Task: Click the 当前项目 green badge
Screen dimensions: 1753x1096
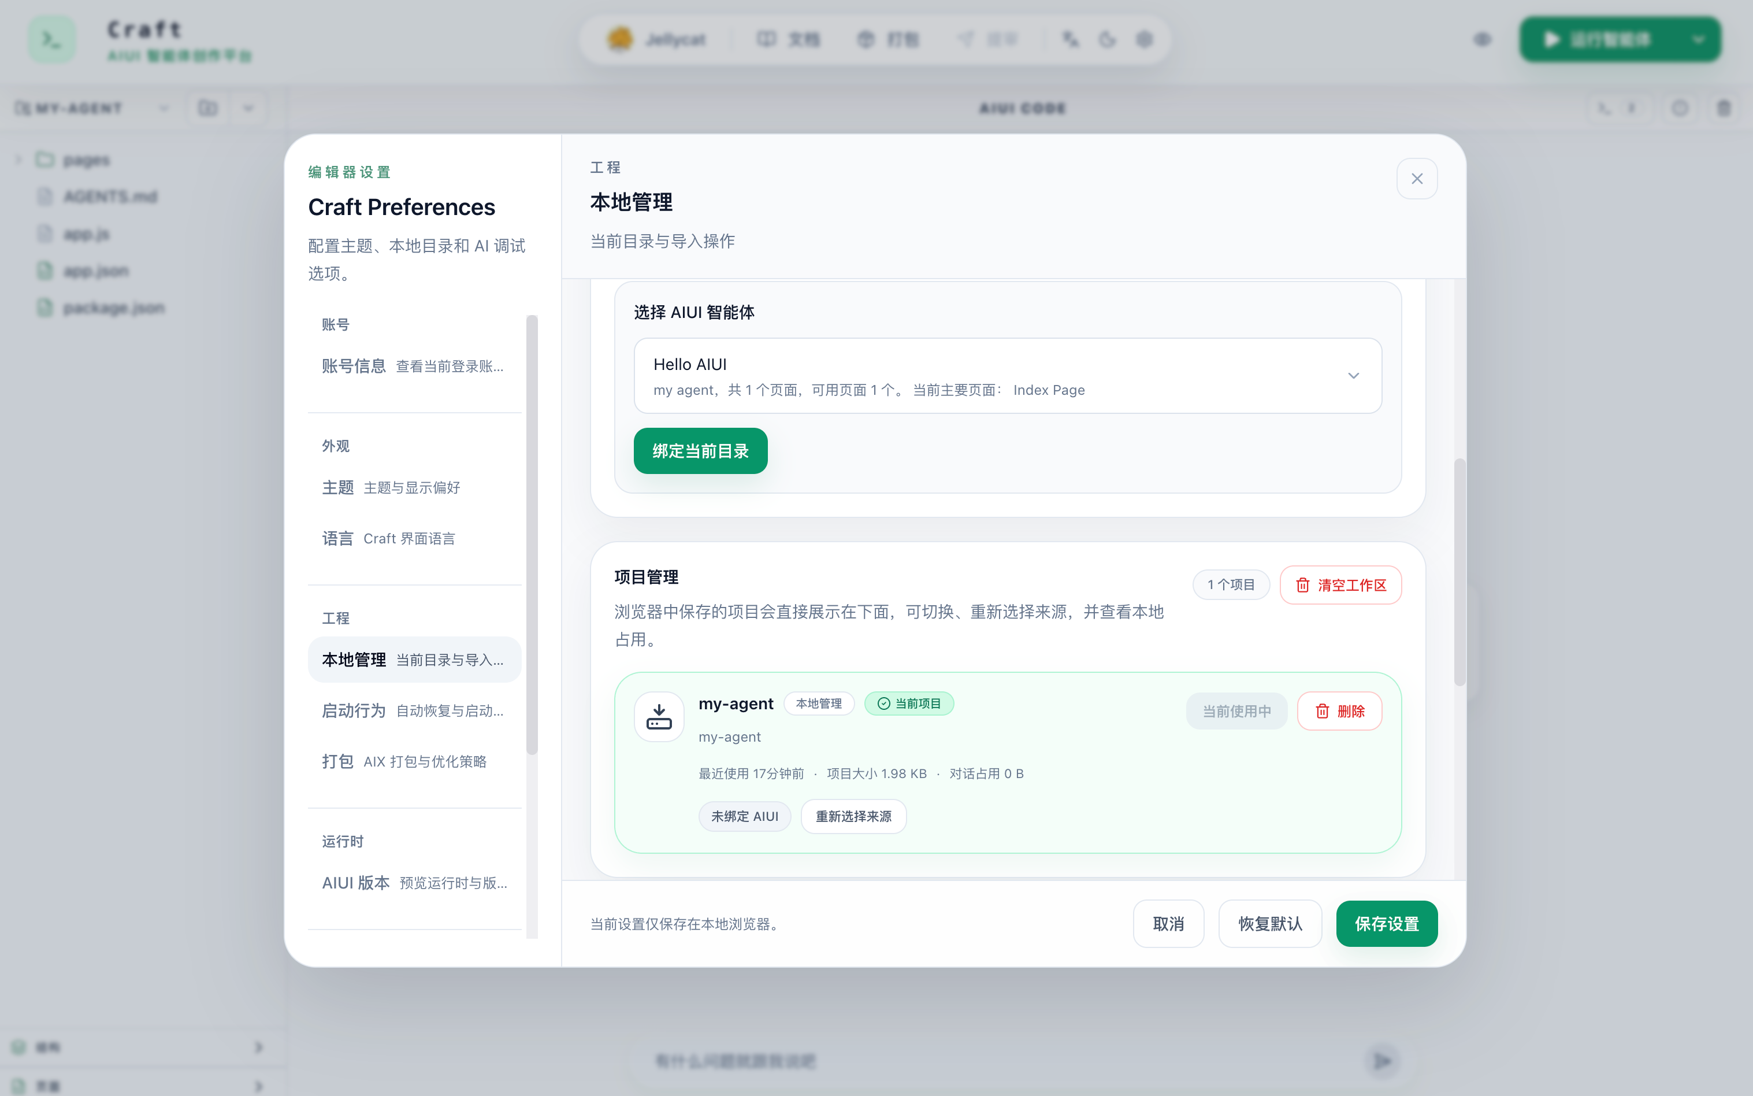Action: coord(909,703)
